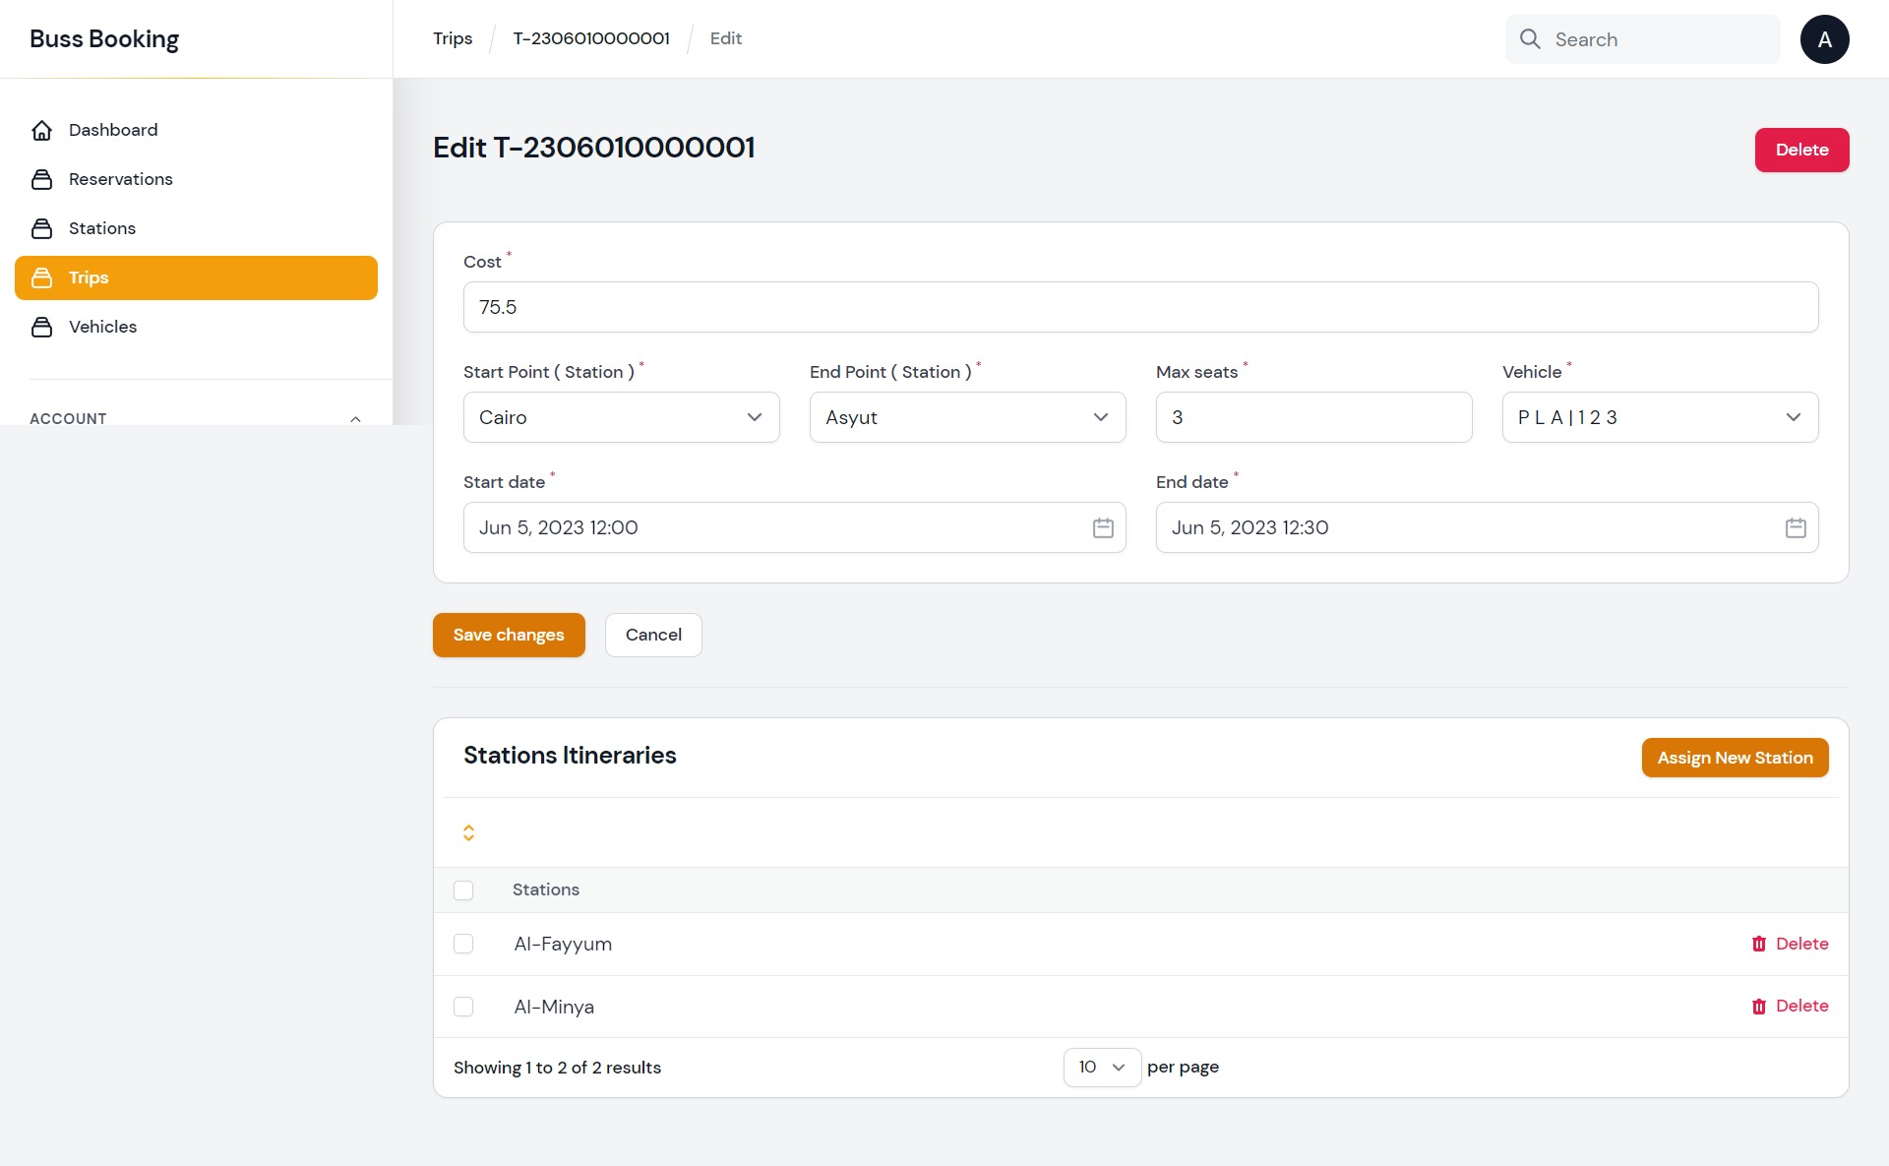Open Vehicles from the sidebar

[x=102, y=327]
